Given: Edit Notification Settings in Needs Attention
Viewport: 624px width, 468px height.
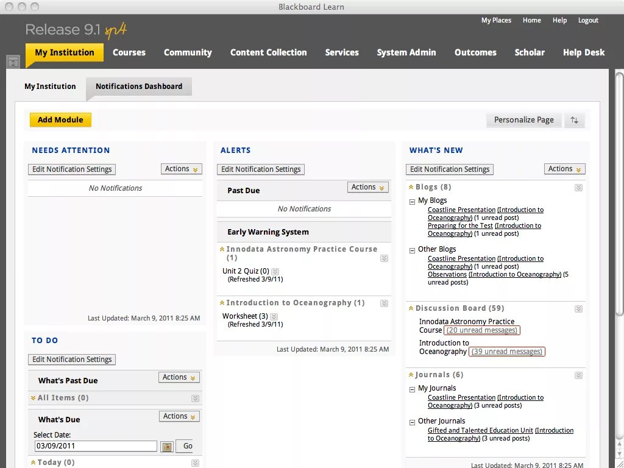Looking at the screenshot, I should point(72,169).
